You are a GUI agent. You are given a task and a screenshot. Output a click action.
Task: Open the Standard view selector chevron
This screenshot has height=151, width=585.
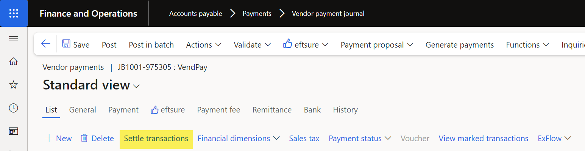[x=137, y=86]
